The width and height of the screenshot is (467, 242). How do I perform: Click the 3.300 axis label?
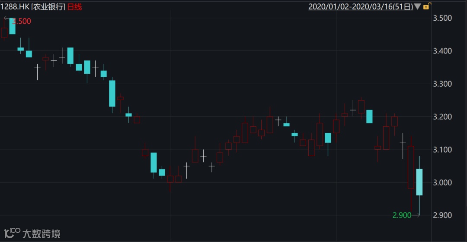pyautogui.click(x=442, y=84)
